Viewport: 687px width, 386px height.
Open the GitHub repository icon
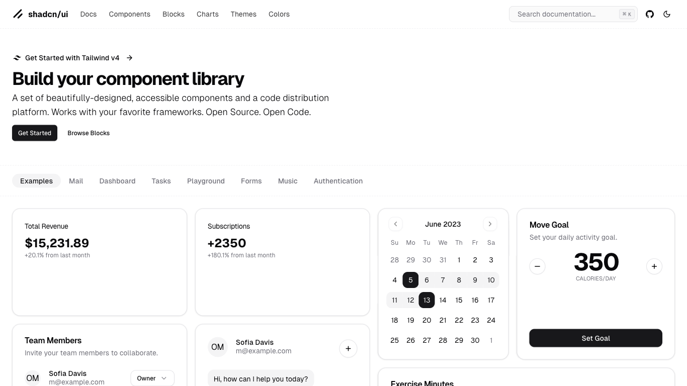click(x=650, y=14)
